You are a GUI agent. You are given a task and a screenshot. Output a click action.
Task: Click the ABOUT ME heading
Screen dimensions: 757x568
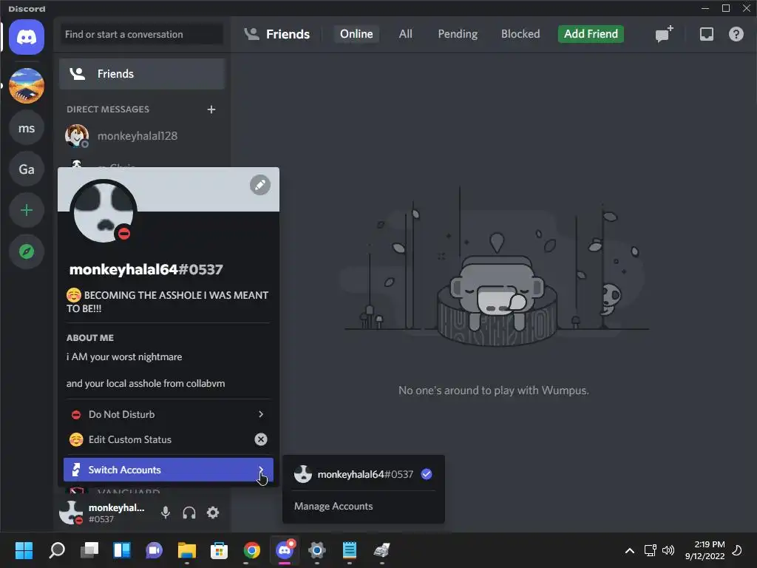click(90, 337)
